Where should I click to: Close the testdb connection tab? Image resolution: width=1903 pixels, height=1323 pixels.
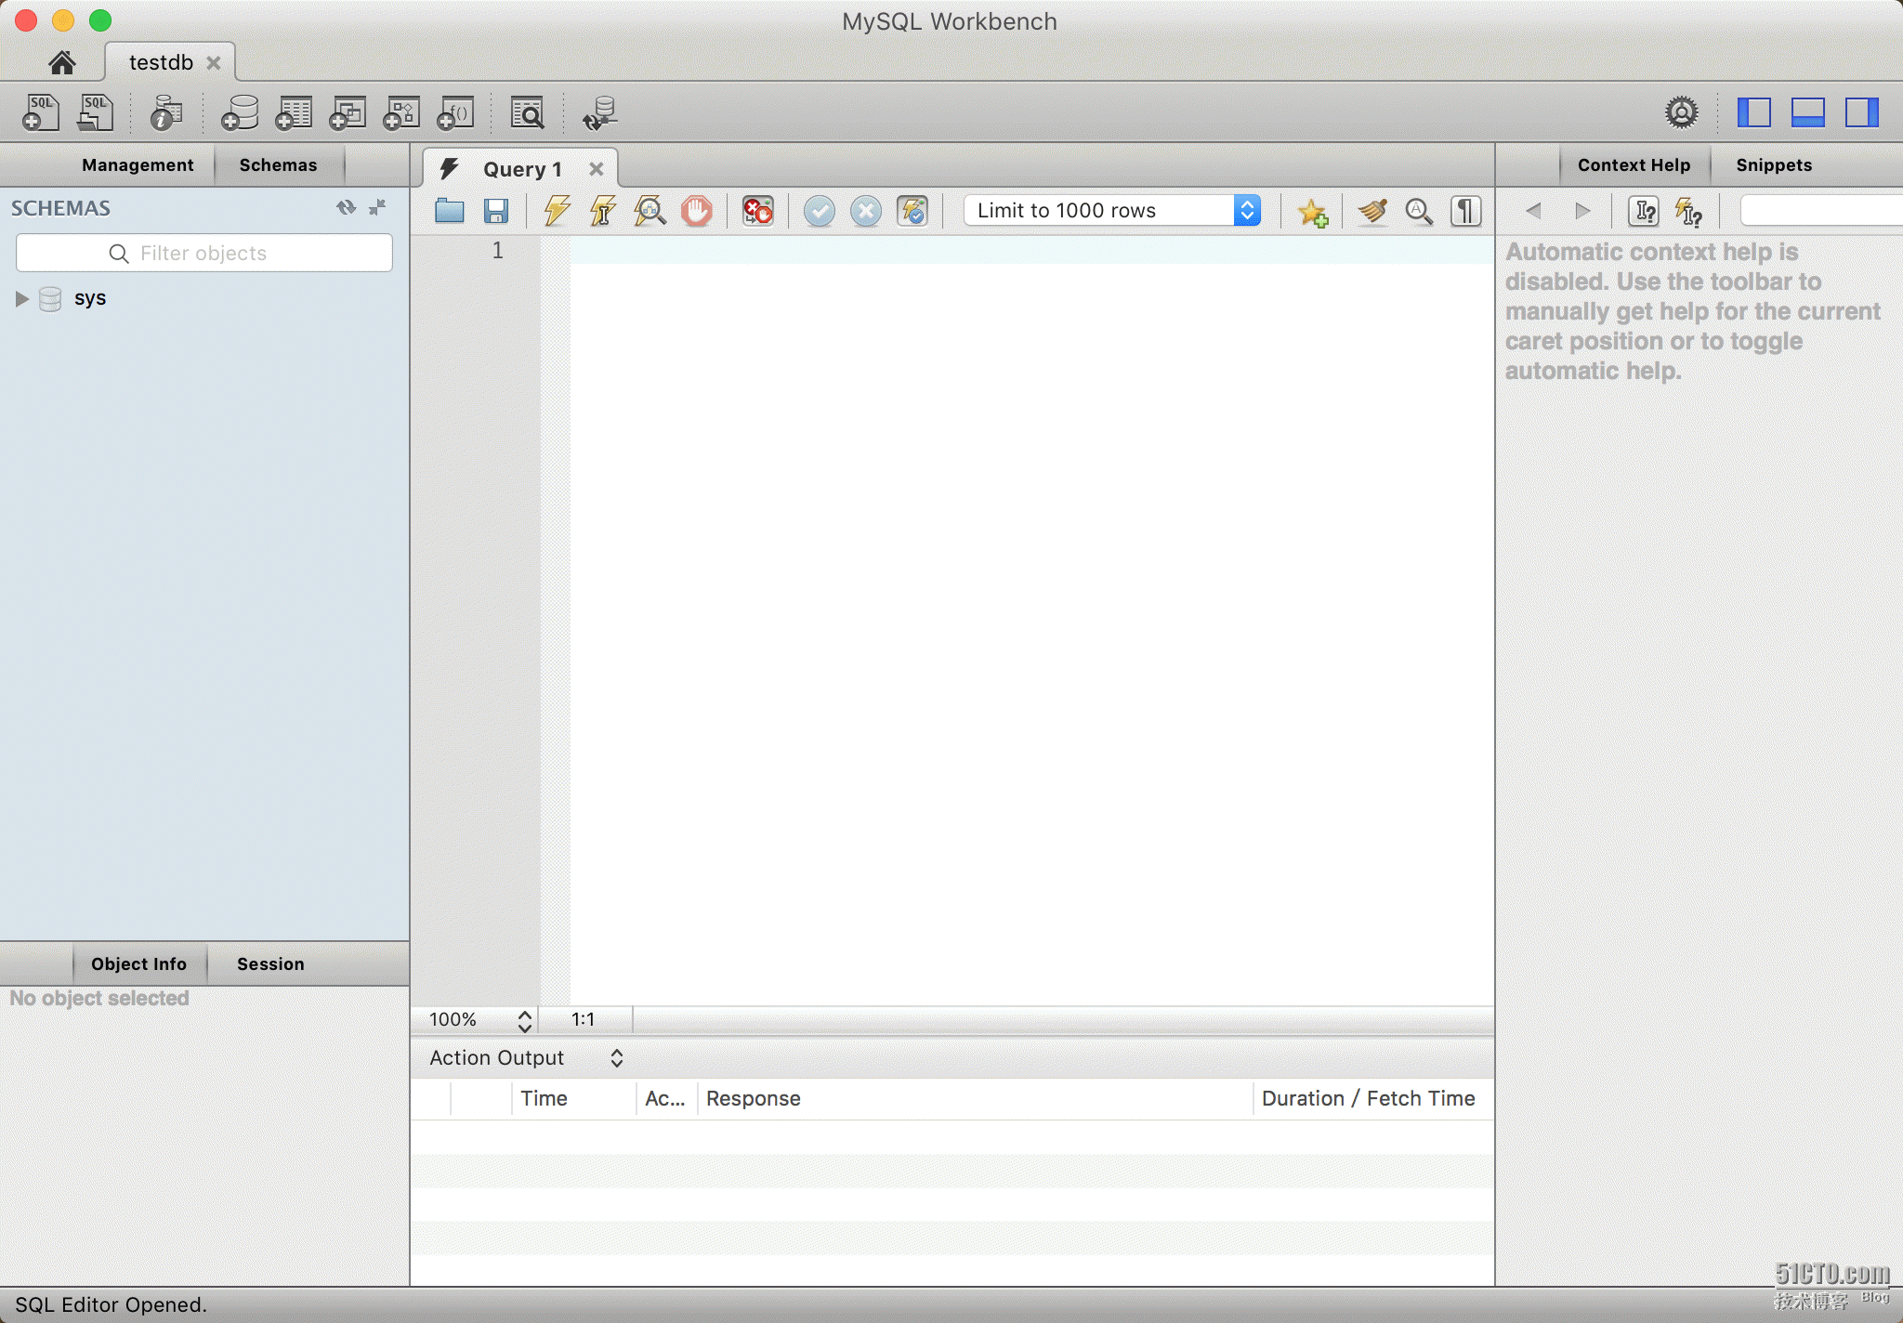coord(214,62)
